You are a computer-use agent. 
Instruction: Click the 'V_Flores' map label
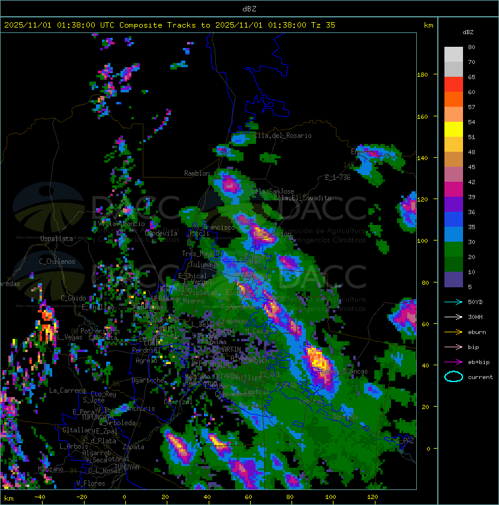coord(91,483)
